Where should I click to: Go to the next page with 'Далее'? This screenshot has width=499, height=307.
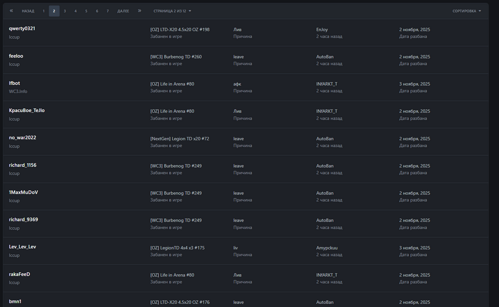click(x=123, y=11)
